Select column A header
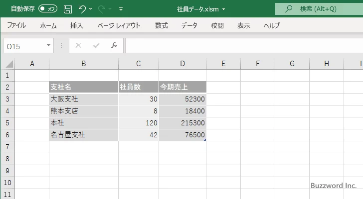 point(32,64)
